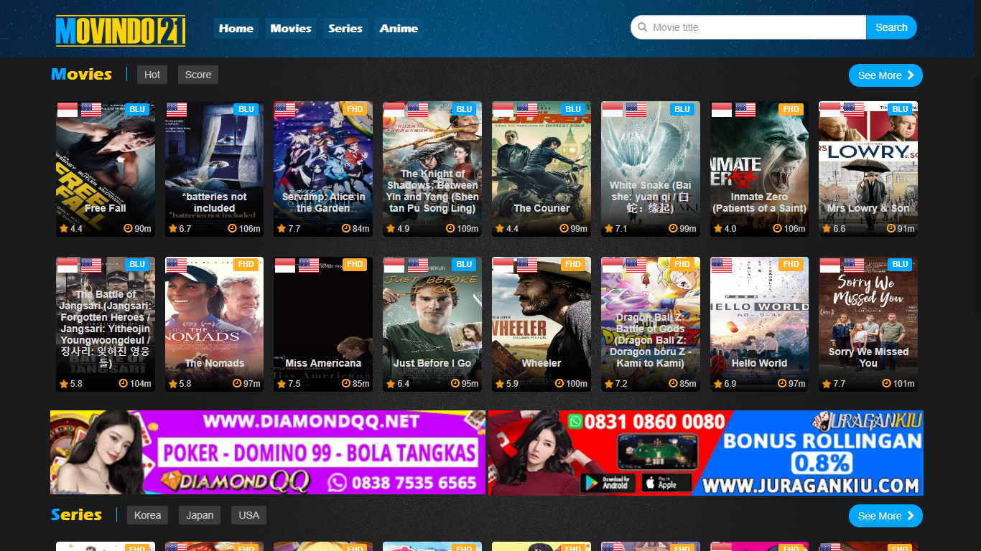The image size is (981, 551).
Task: Click the FHD badge on Servamp poster
Action: (355, 109)
